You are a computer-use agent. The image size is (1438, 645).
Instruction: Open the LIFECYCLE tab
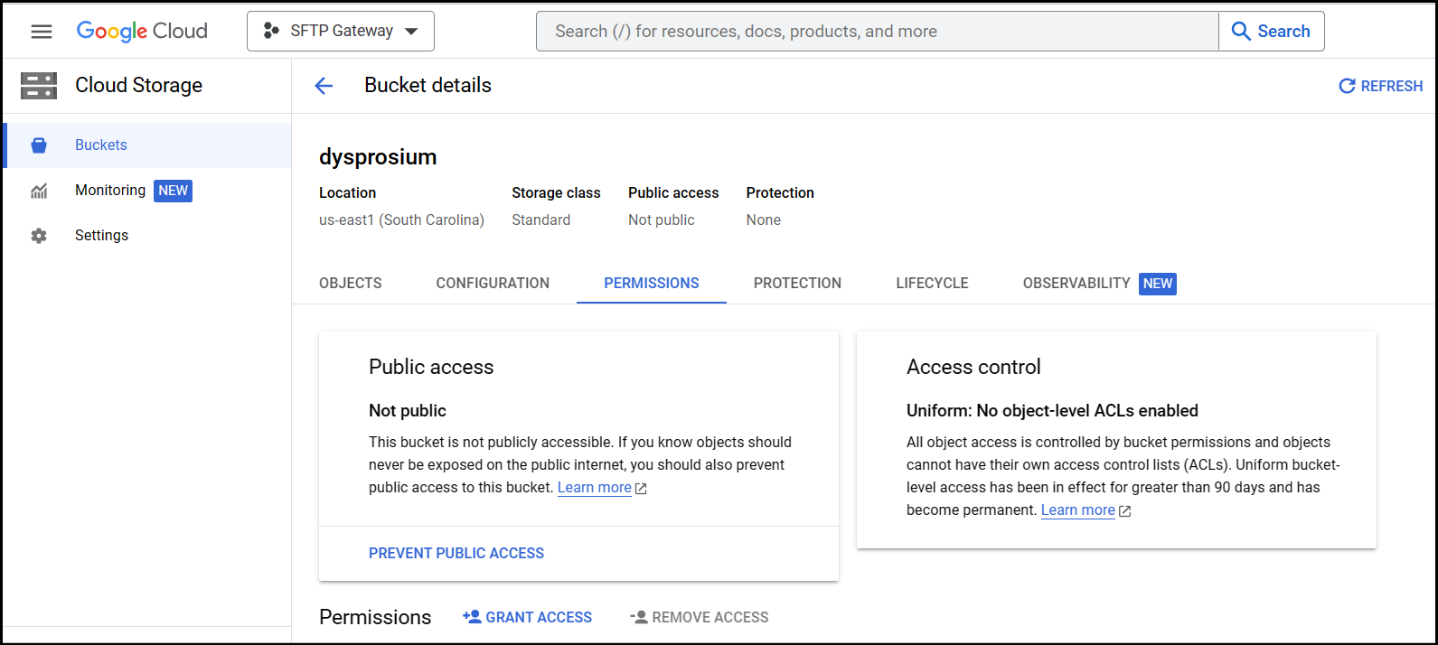932,283
